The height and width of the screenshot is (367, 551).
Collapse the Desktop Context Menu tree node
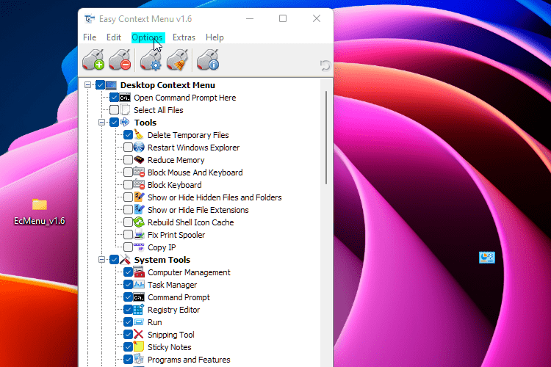88,85
